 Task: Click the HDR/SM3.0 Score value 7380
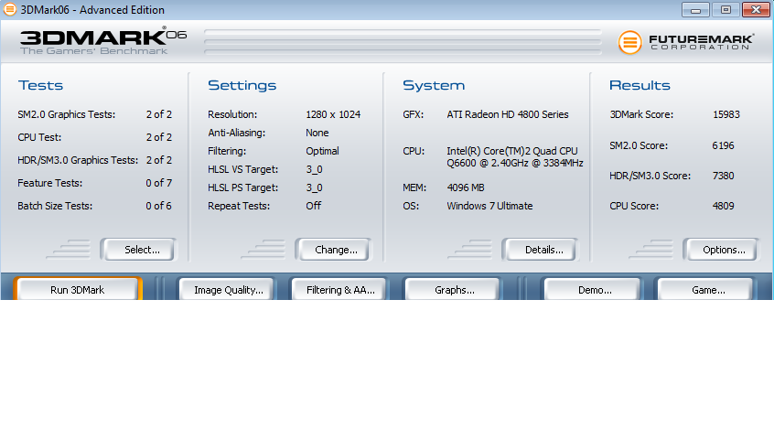723,176
